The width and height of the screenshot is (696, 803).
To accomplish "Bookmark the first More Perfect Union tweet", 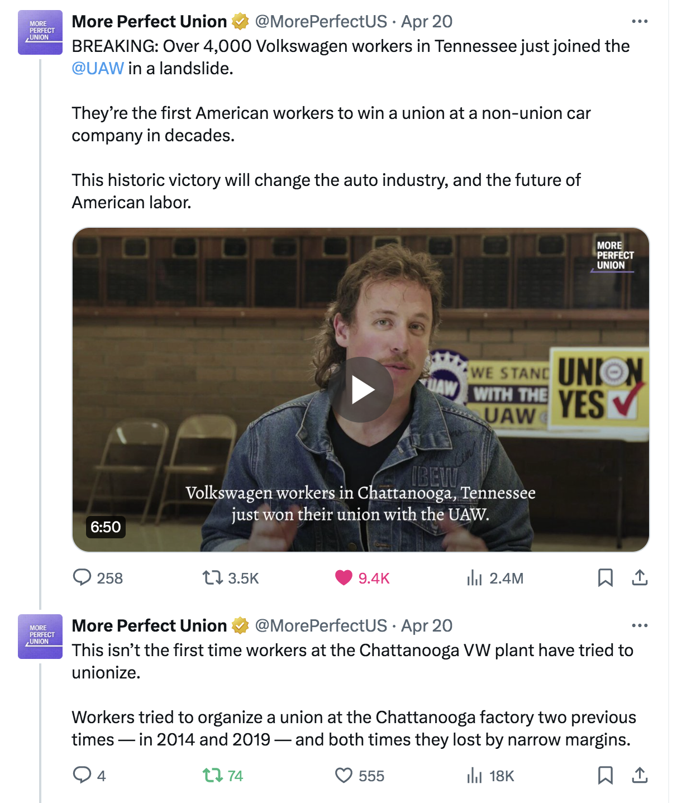I will [x=606, y=577].
